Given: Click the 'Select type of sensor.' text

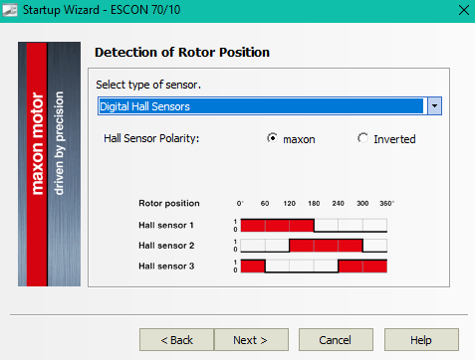Looking at the screenshot, I should [148, 85].
